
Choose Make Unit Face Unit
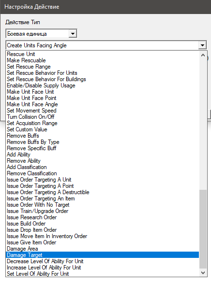click(102, 92)
